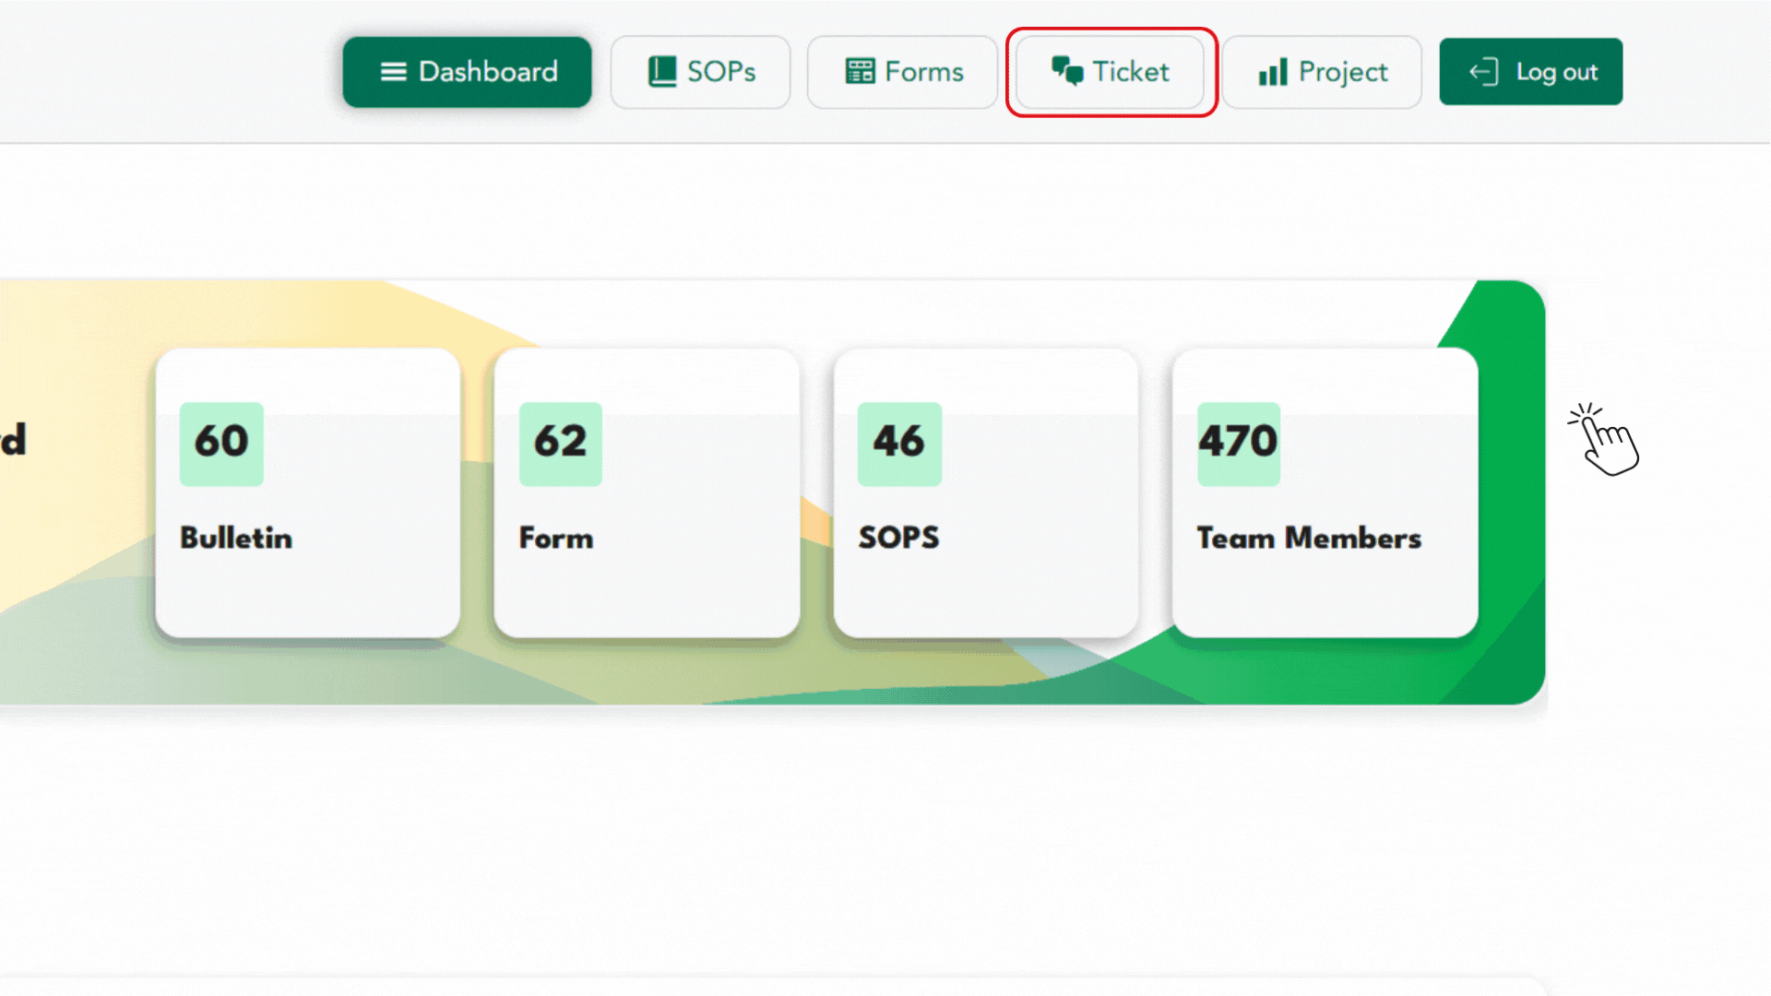This screenshot has height=996, width=1771.
Task: Open the Ticket tab label
Action: point(1131,72)
